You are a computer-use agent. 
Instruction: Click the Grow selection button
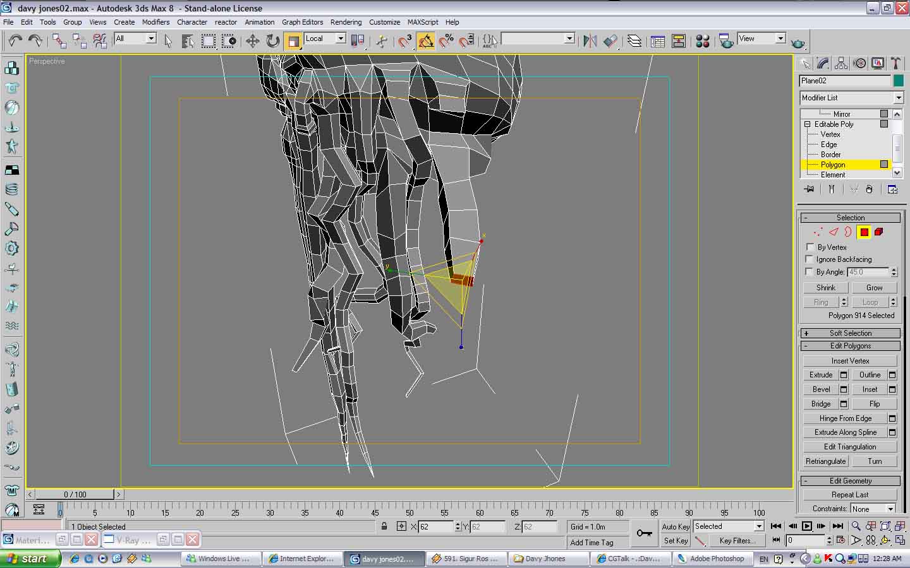[874, 288]
